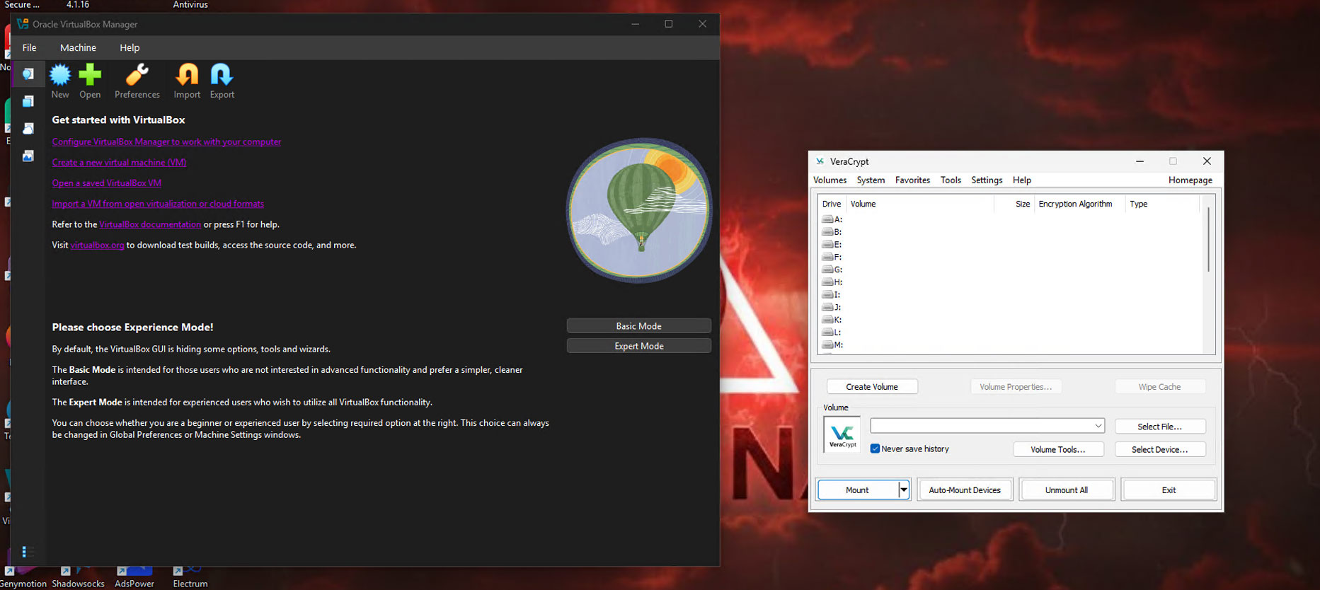
Task: Click the green plus Open icon
Action: click(90, 75)
